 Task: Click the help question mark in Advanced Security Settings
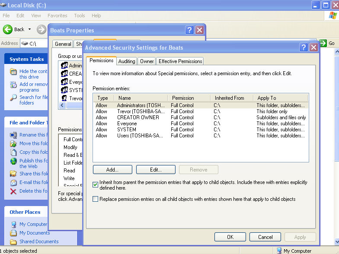coord(304,48)
